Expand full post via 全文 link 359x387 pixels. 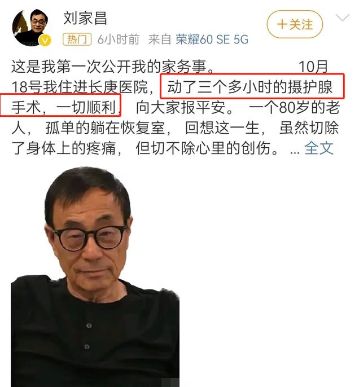319,148
